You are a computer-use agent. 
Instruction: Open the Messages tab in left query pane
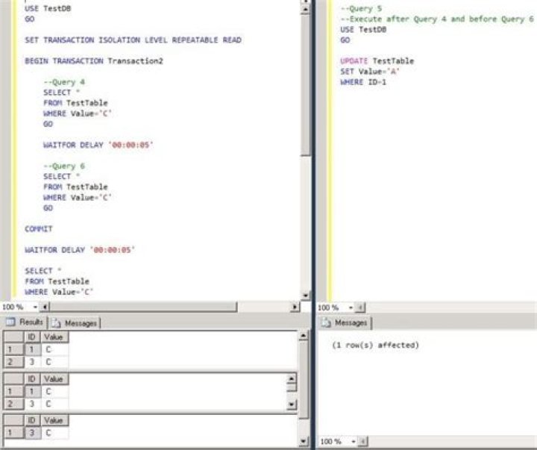75,322
